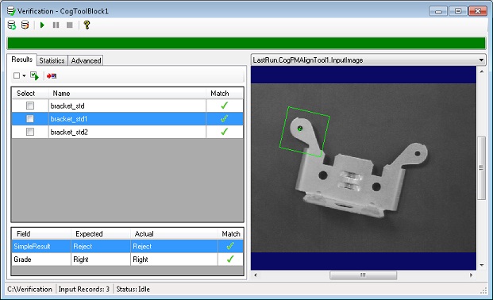Click the Grade row match checkmark
The height and width of the screenshot is (300, 493).
(x=230, y=259)
